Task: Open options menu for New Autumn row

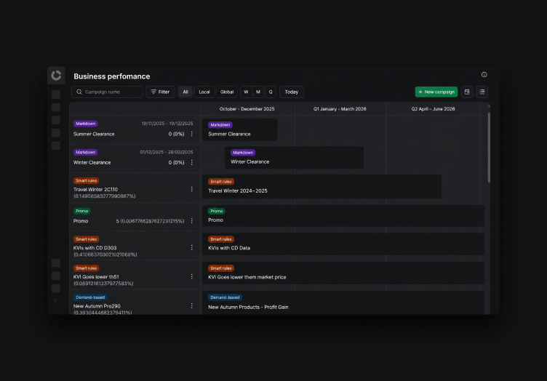Action: [191, 305]
